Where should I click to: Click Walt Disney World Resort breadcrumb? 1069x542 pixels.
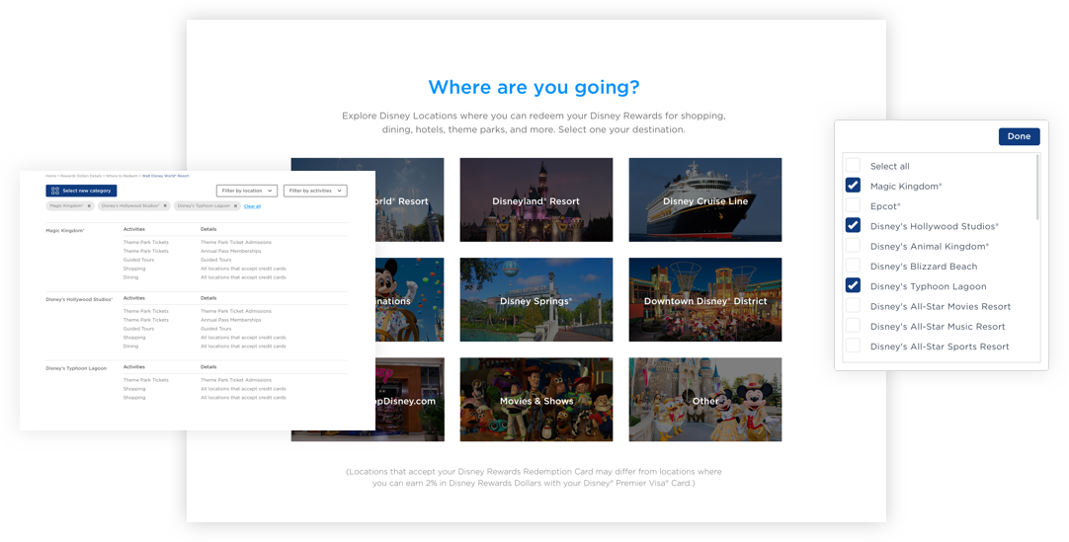point(166,176)
